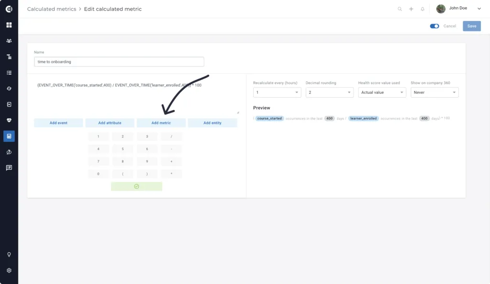
Task: Click inside the formula text area
Action: point(136,97)
